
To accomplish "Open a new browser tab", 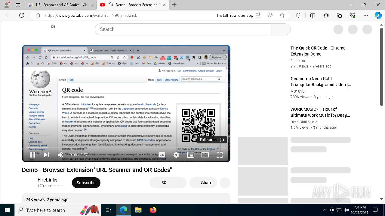I will pos(174,5).
